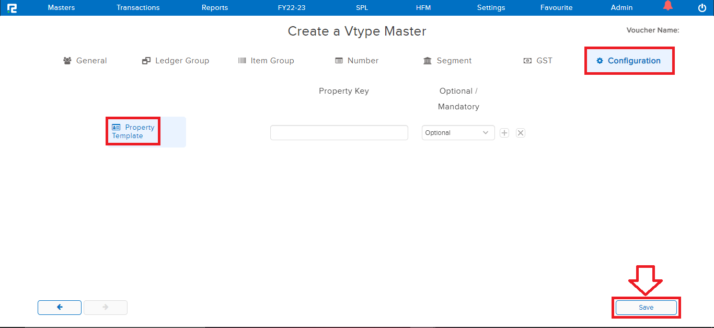
Task: Select the Property Template icon
Action: [115, 127]
